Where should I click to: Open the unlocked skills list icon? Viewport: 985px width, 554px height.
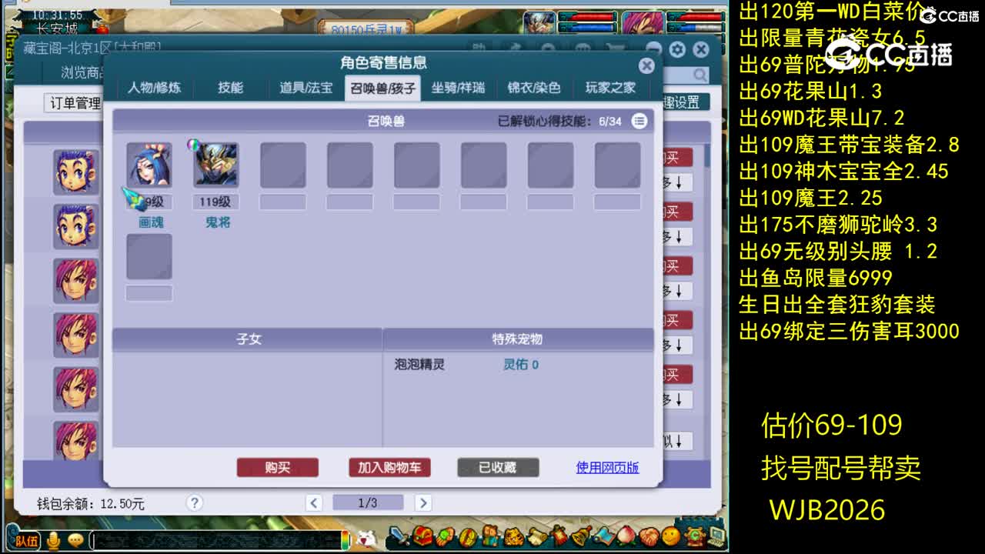[639, 121]
